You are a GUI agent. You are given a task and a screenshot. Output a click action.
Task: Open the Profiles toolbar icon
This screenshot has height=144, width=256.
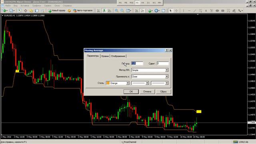coord(12,11)
